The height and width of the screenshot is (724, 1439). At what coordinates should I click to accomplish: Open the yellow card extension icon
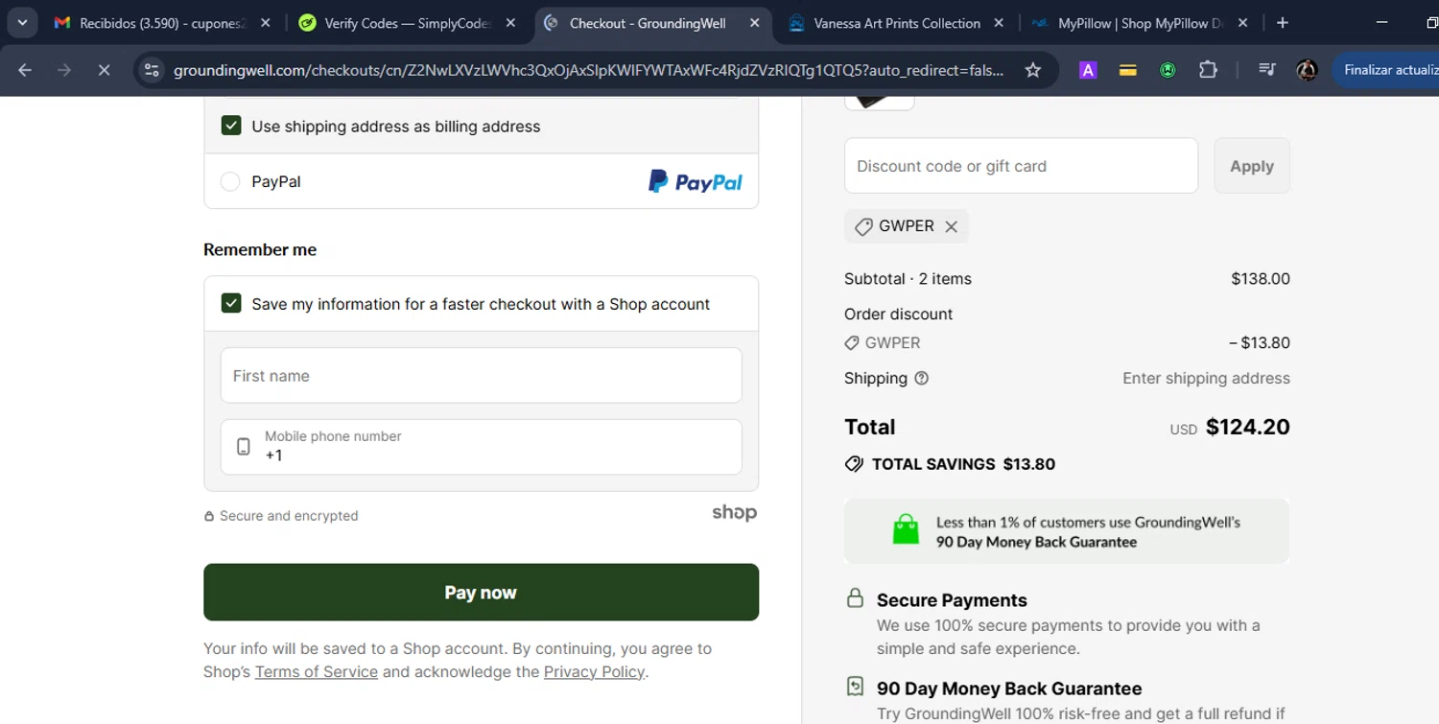[1128, 70]
